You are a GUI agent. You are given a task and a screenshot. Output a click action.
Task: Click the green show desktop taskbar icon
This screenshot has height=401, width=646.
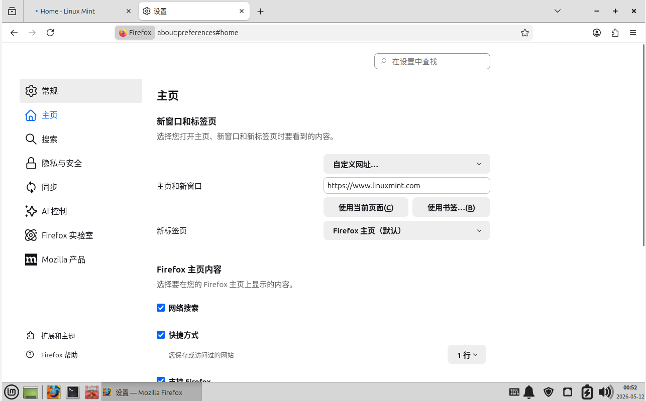[x=31, y=392]
